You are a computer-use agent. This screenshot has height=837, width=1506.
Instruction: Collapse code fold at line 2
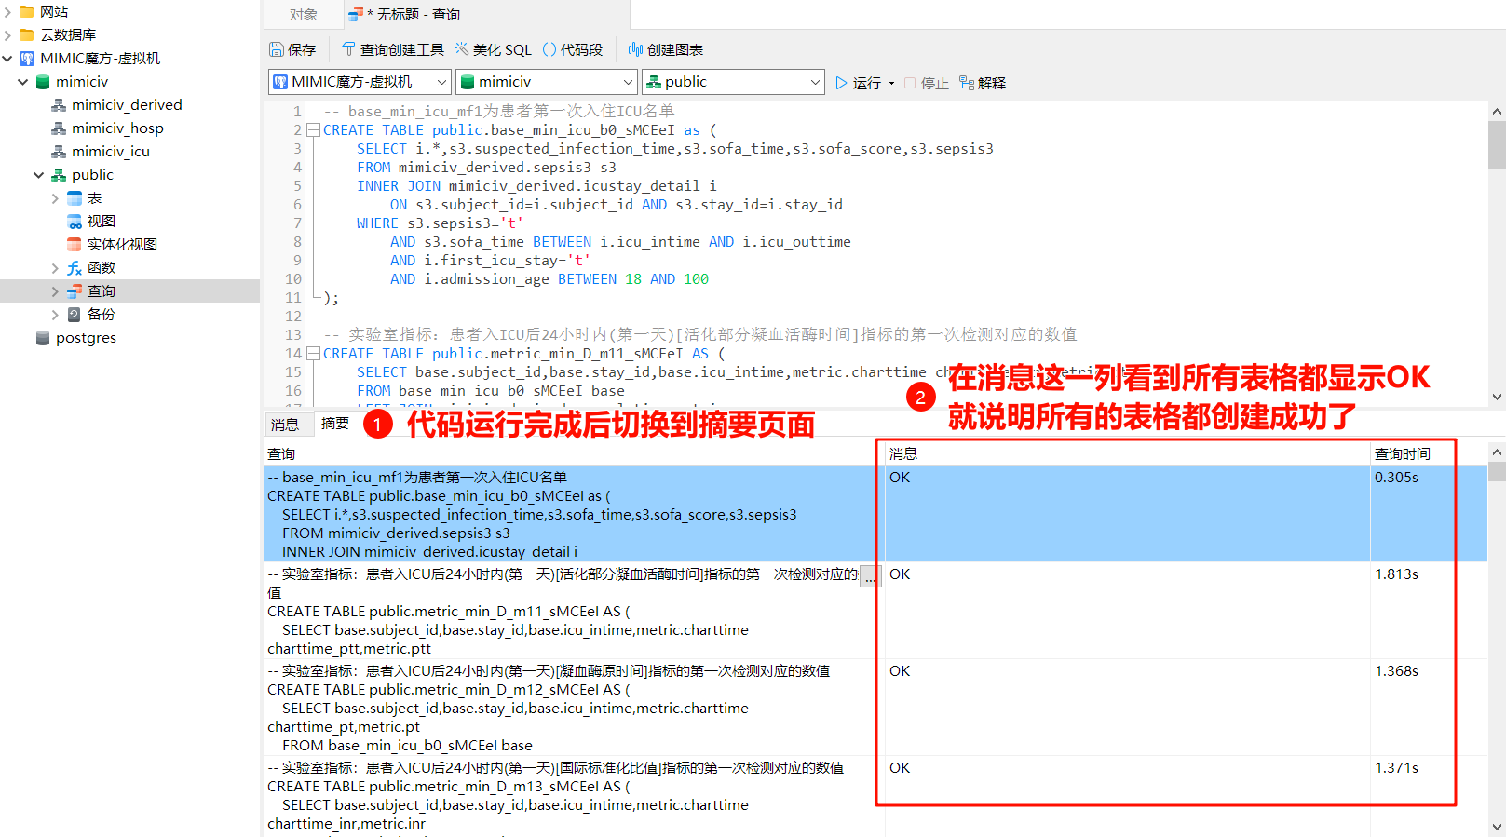point(314,130)
